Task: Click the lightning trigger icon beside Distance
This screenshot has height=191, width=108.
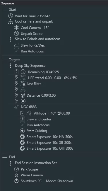Action: (16, 95)
